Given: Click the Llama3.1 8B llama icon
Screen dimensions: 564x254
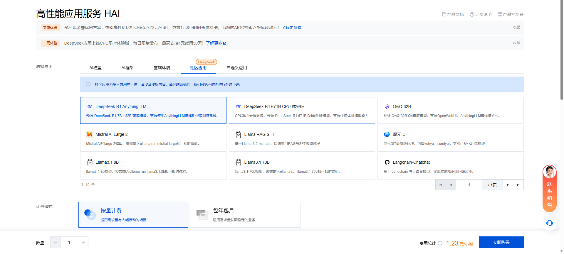Looking at the screenshot, I should (90, 162).
